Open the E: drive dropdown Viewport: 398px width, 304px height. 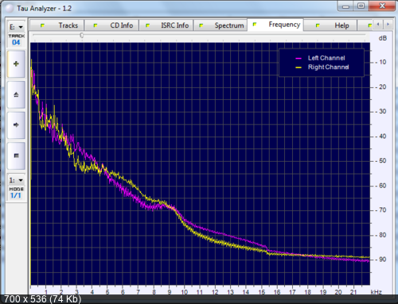(x=16, y=27)
